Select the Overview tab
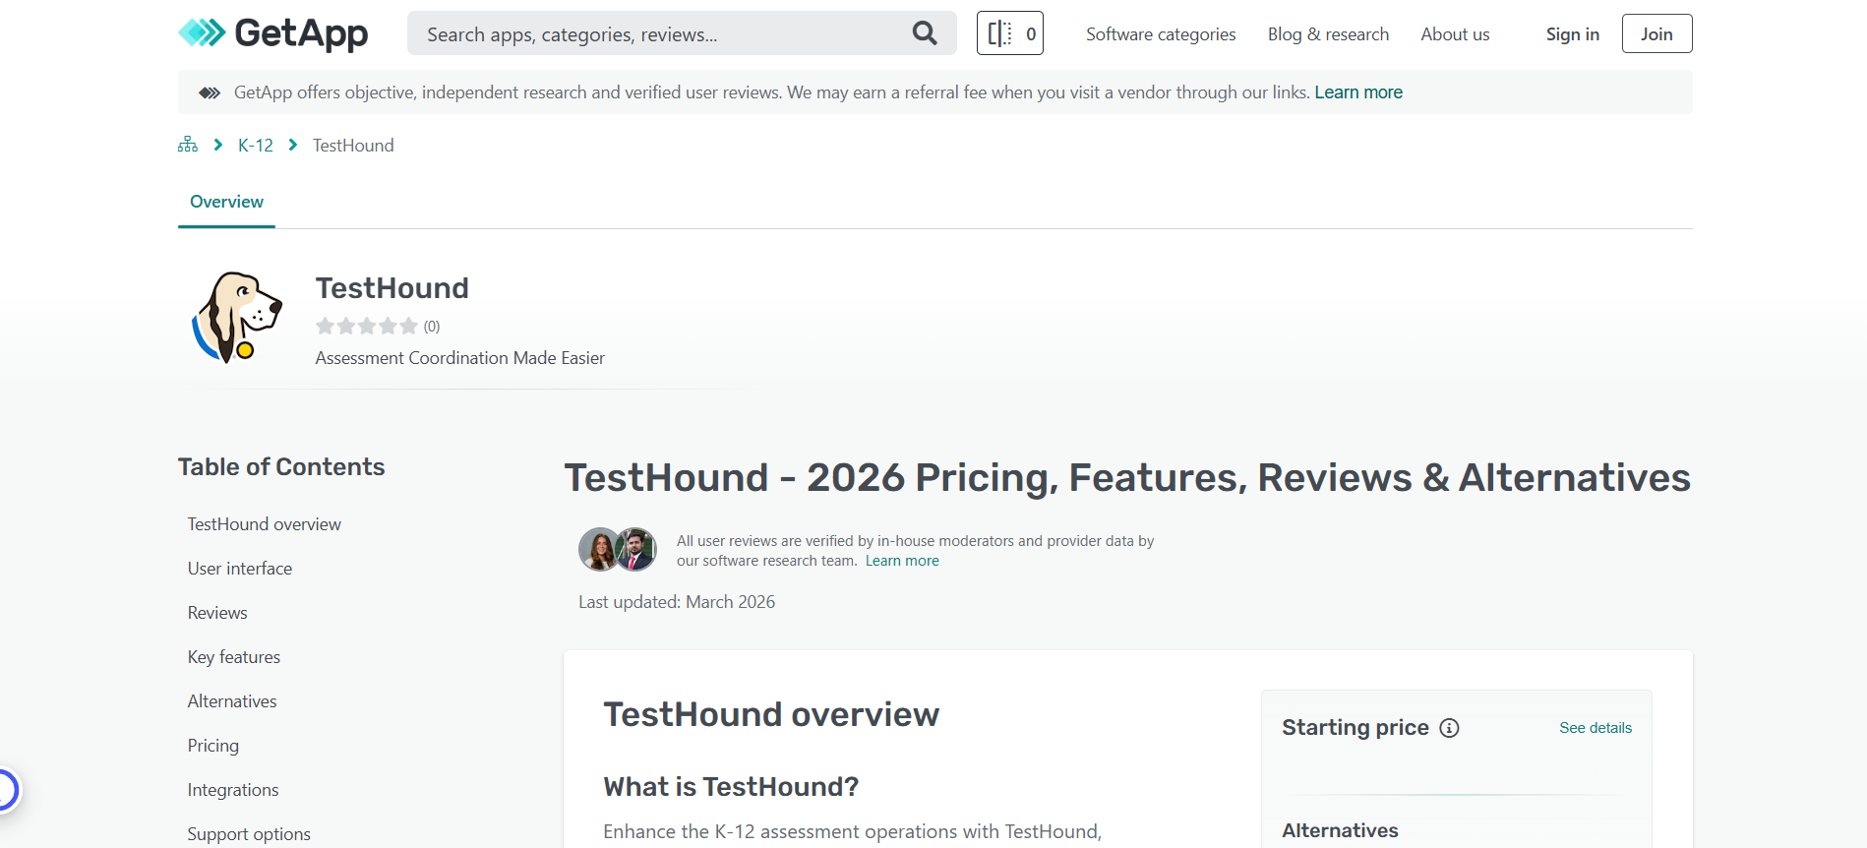The image size is (1867, 848). point(226,202)
